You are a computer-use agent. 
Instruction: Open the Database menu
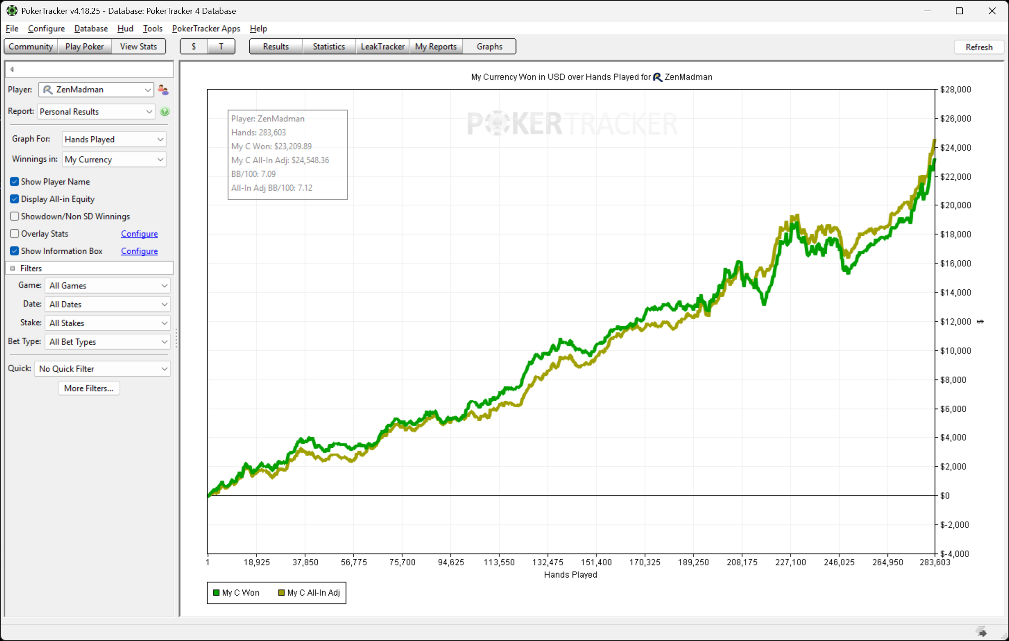coord(91,29)
